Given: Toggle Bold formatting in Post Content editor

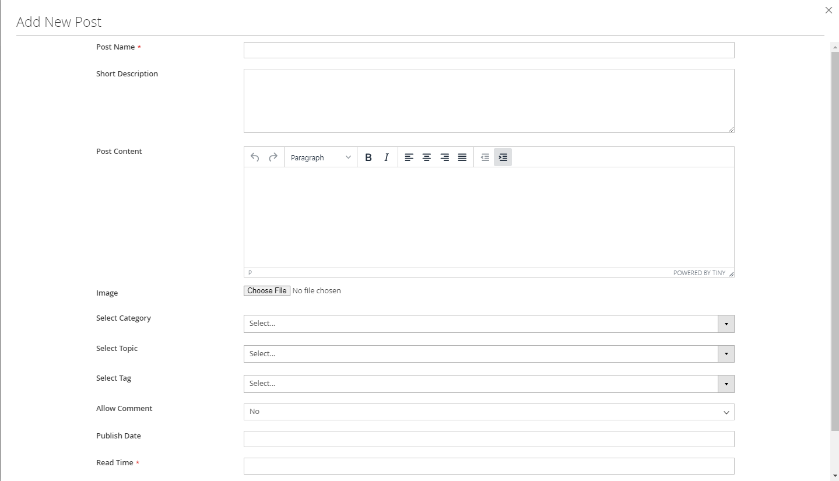Looking at the screenshot, I should coord(368,157).
